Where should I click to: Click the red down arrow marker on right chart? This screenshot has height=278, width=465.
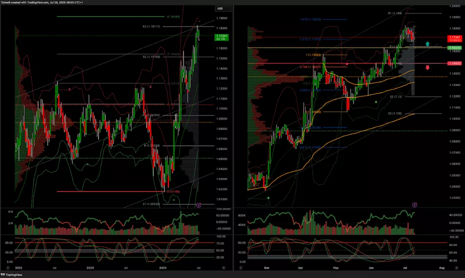(x=427, y=67)
